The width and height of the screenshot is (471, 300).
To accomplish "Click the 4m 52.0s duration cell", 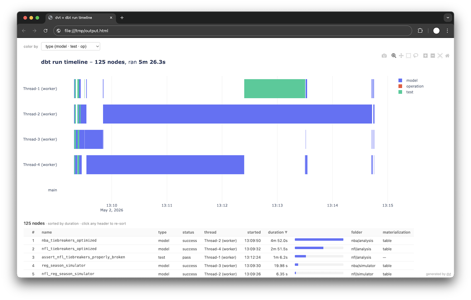I will point(279,241).
